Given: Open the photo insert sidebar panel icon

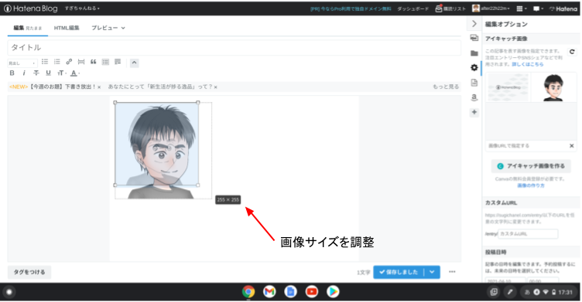Looking at the screenshot, I should pyautogui.click(x=474, y=38).
